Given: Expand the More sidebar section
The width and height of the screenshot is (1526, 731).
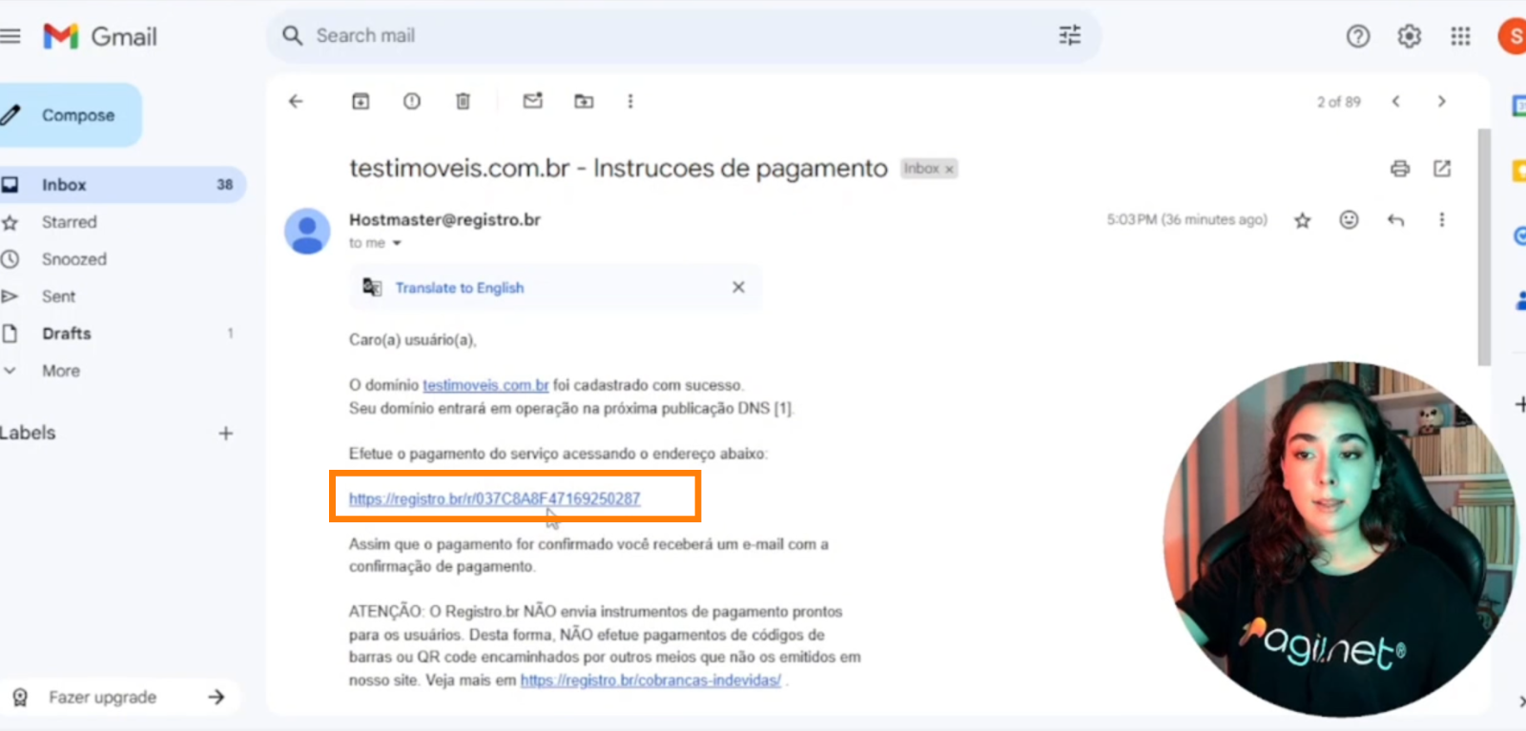Looking at the screenshot, I should click(x=60, y=371).
